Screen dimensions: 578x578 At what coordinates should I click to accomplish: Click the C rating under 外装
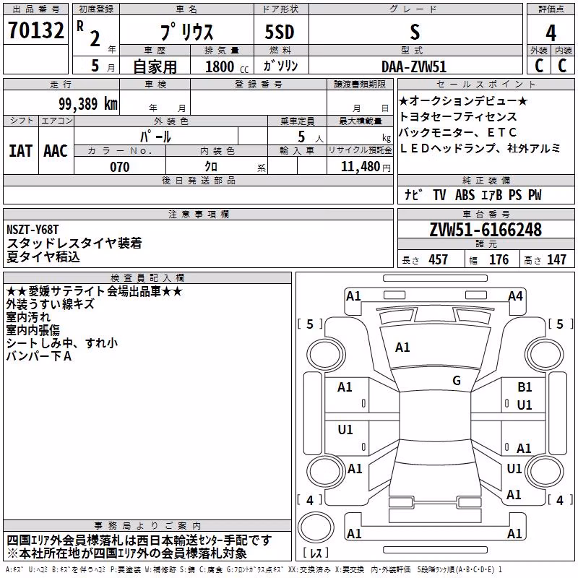(539, 66)
